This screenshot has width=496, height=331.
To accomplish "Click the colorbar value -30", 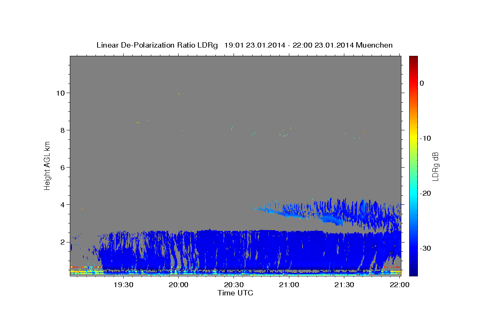I will pos(425,248).
